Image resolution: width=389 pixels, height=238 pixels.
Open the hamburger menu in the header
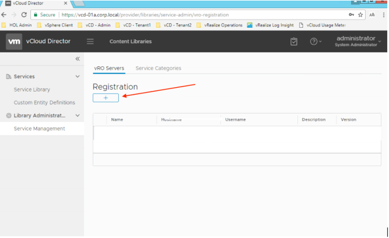pos(90,42)
